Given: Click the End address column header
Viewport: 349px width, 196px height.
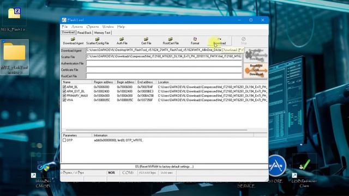Looking at the screenshot, I should [146, 82].
